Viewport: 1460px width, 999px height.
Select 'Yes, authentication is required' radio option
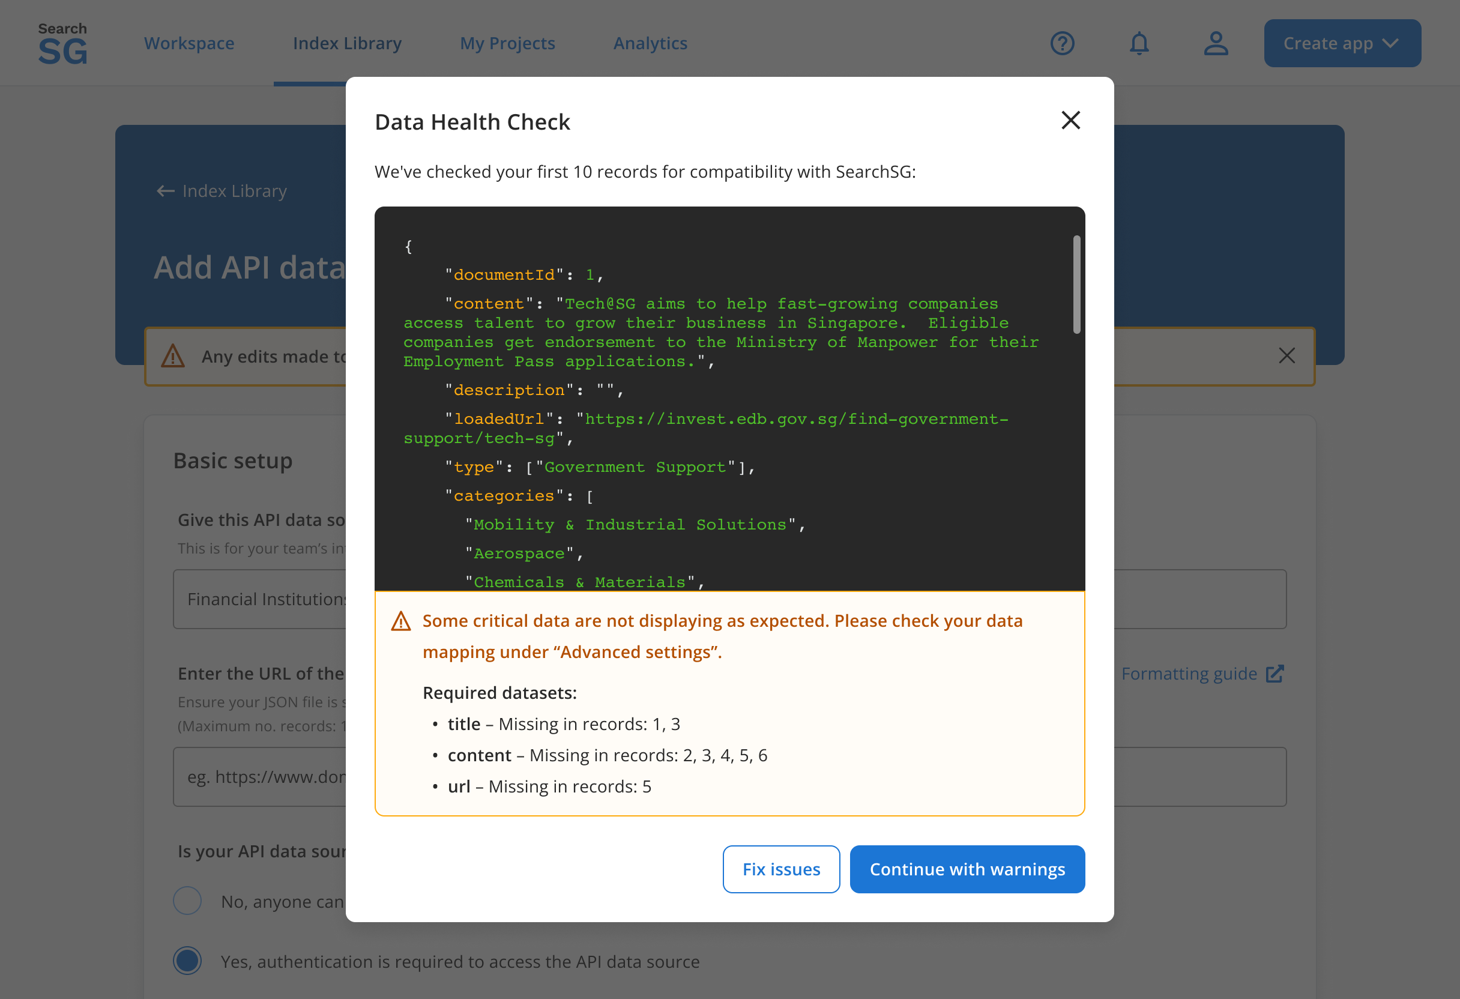tap(187, 961)
